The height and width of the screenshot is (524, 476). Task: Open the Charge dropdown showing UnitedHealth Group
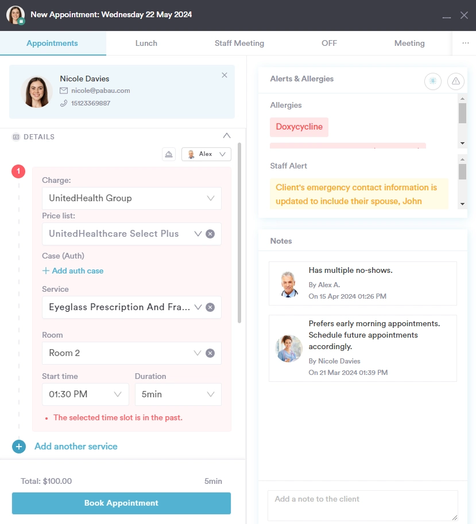pos(131,198)
